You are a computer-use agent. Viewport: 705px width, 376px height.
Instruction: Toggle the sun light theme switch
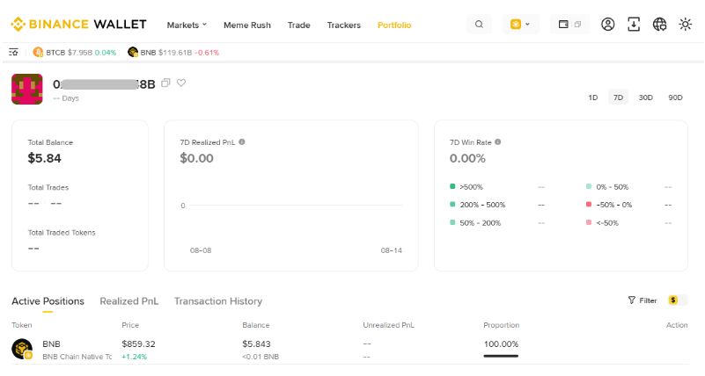tap(686, 25)
